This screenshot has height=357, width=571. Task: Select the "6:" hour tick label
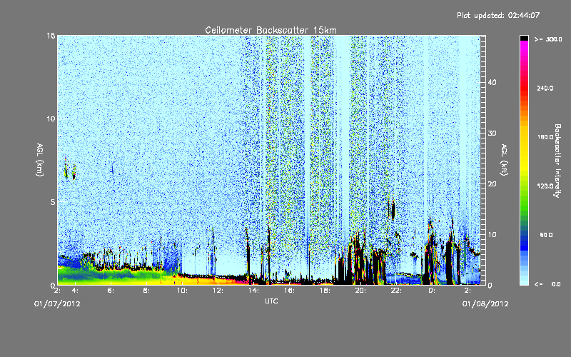click(111, 291)
